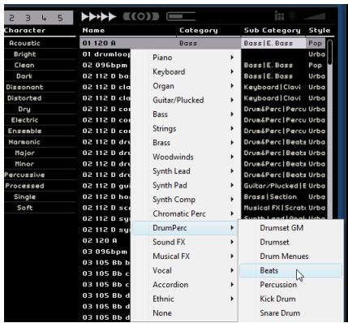Image resolution: width=348 pixels, height=323 pixels.
Task: Click the highlighted DrumPerc menu item
Action: (185, 228)
